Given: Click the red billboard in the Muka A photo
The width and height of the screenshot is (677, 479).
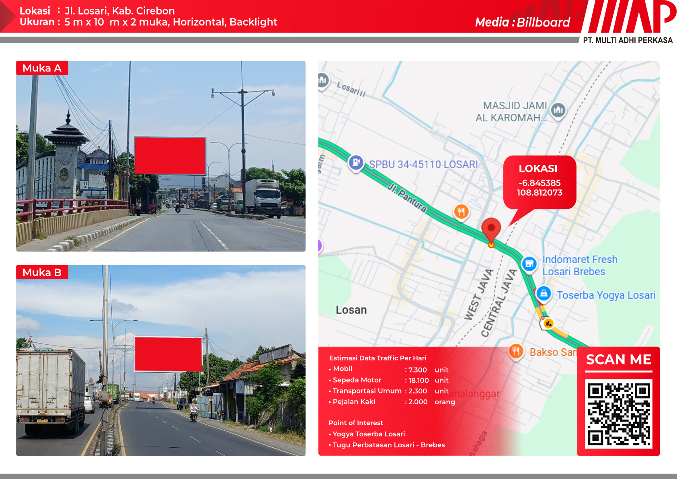Looking at the screenshot, I should click(170, 156).
